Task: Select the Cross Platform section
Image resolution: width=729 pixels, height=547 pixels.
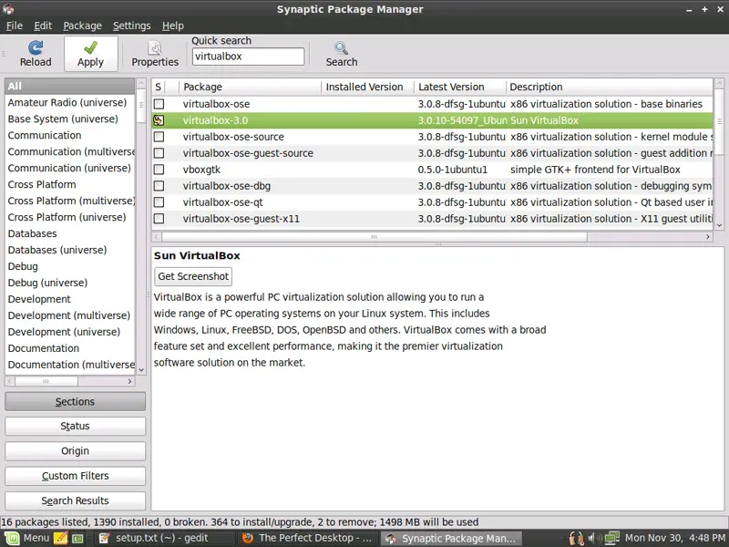Action: pyautogui.click(x=70, y=185)
